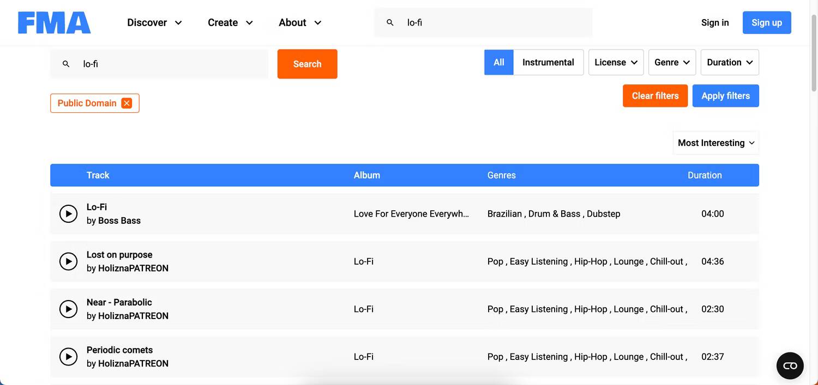
Task: Click the Sign in link
Action: (714, 23)
